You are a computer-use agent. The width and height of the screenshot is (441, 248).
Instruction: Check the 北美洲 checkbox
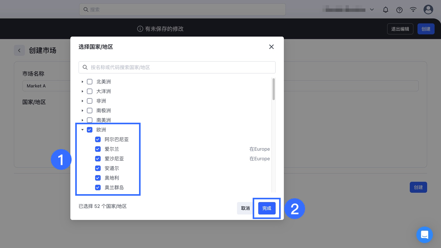point(89,82)
